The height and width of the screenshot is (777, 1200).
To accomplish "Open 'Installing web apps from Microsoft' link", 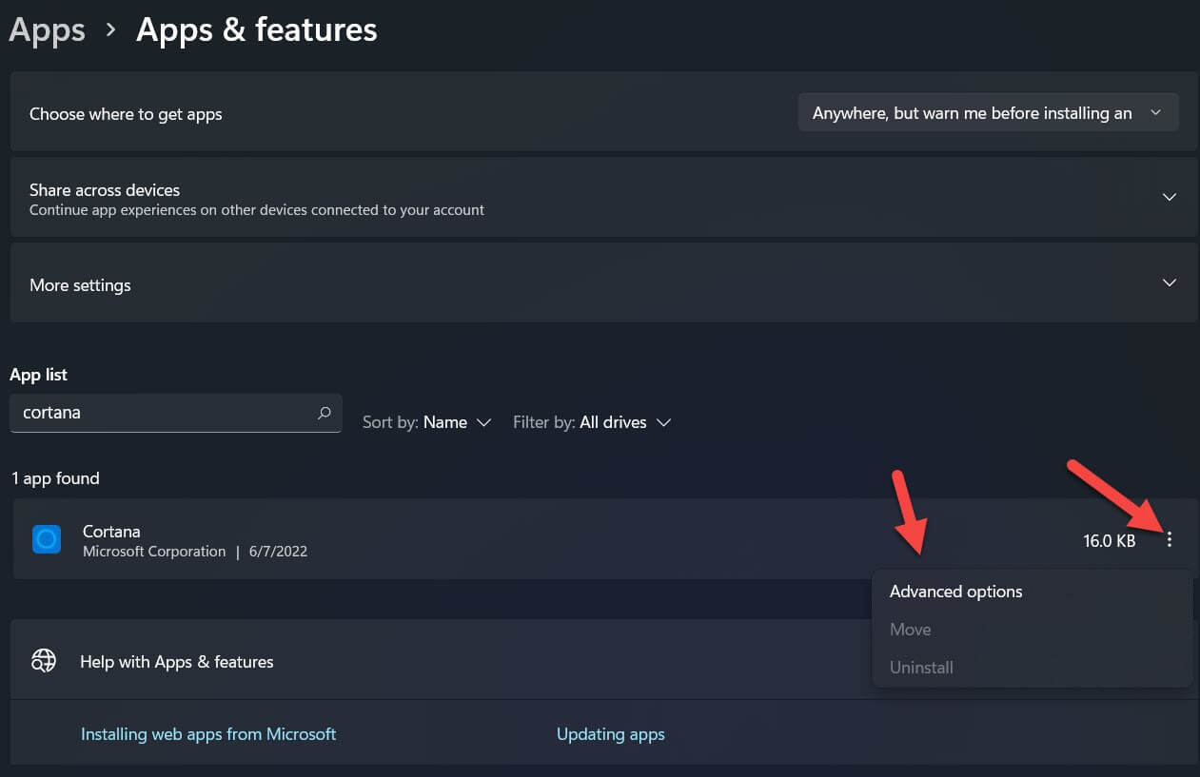I will (208, 734).
